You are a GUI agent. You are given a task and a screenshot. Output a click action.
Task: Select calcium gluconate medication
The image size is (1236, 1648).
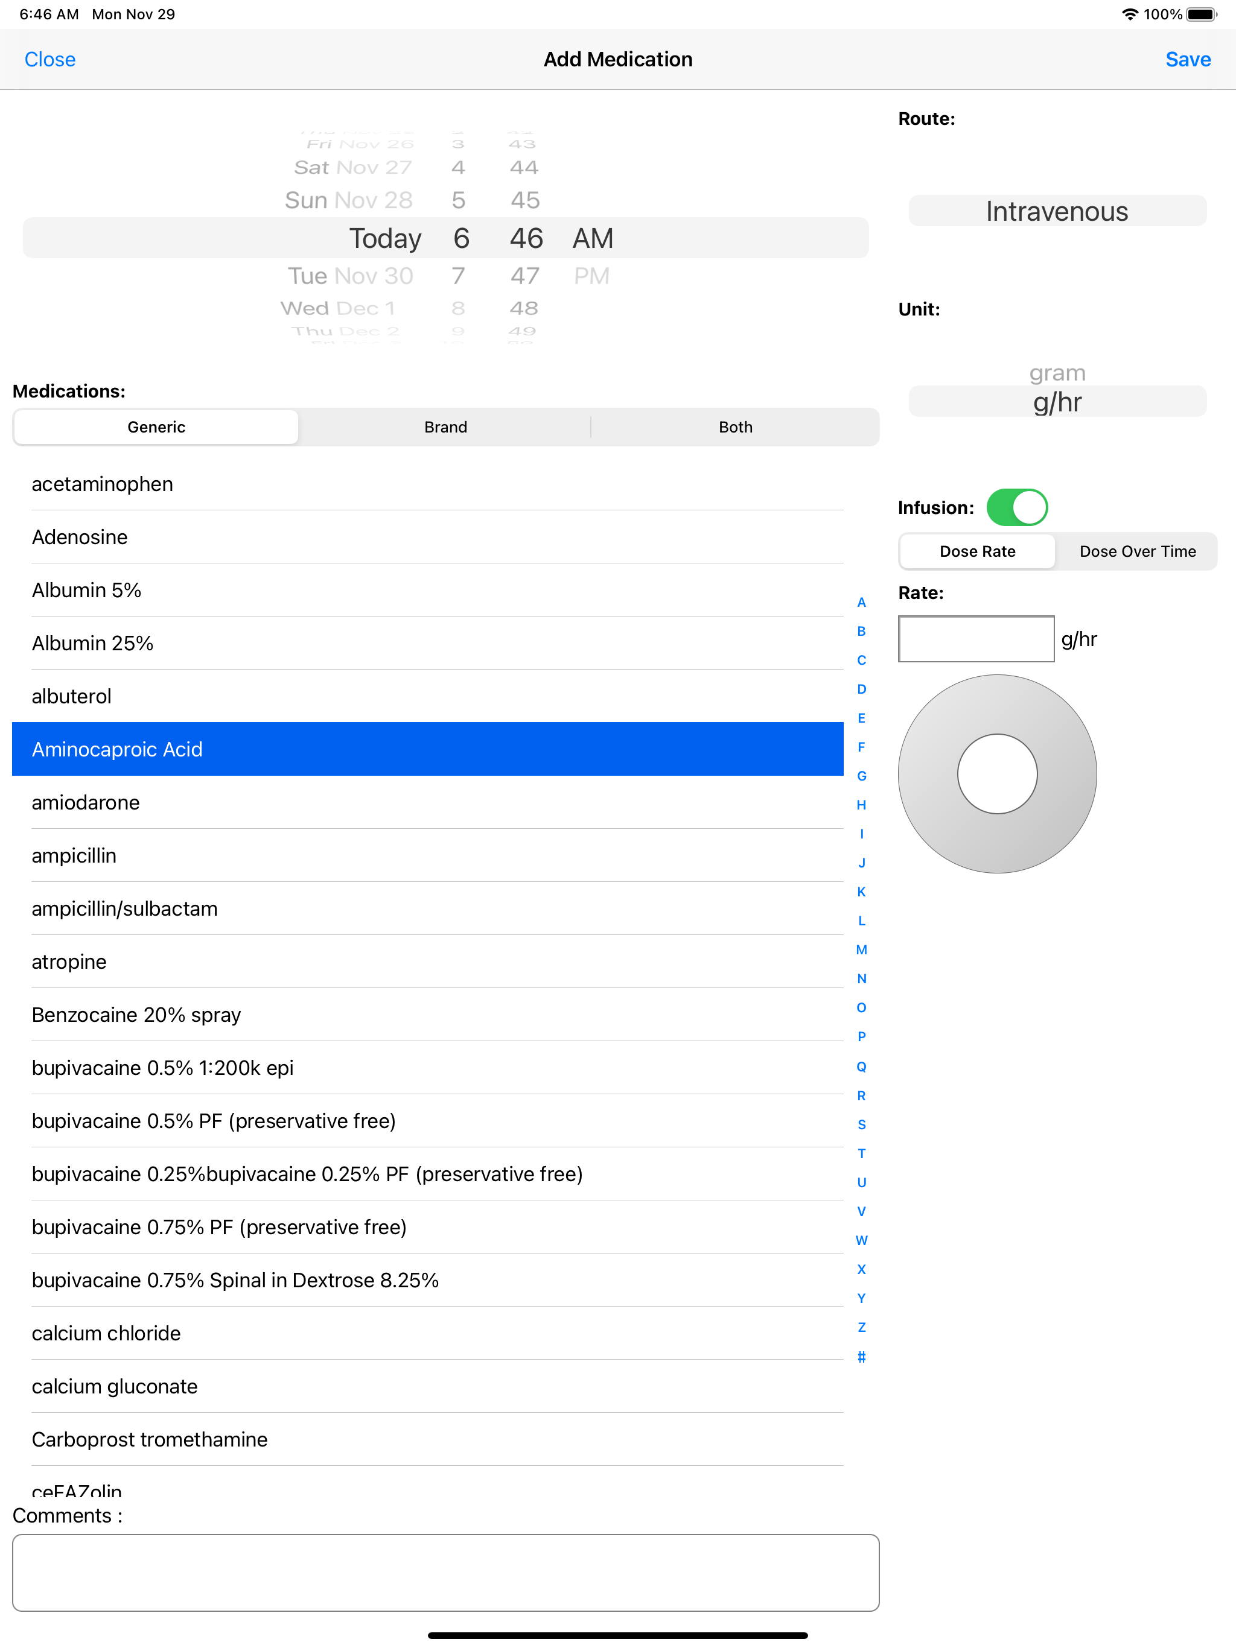click(x=428, y=1386)
